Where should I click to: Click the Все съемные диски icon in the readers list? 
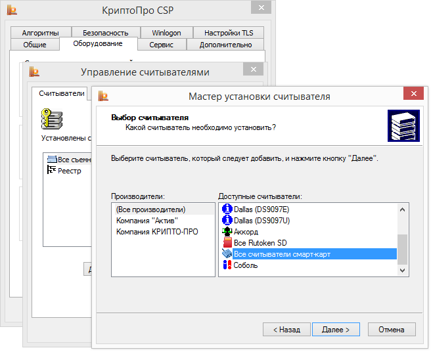[52, 160]
